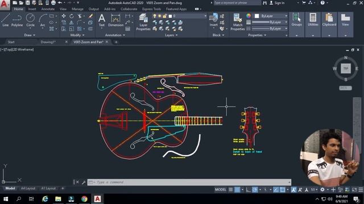Open lineweight ByLayer dropdown
The width and height of the screenshot is (364, 204).
pyautogui.click(x=270, y=22)
